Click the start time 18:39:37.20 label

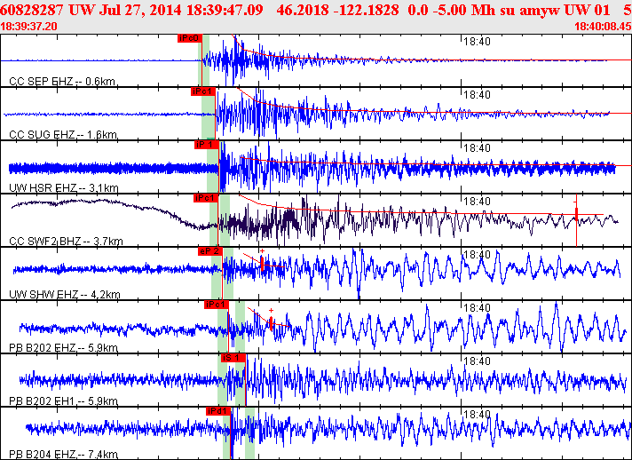click(x=30, y=27)
